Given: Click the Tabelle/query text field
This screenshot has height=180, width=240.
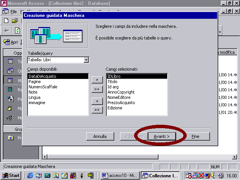Looking at the screenshot, I should click(x=56, y=60).
